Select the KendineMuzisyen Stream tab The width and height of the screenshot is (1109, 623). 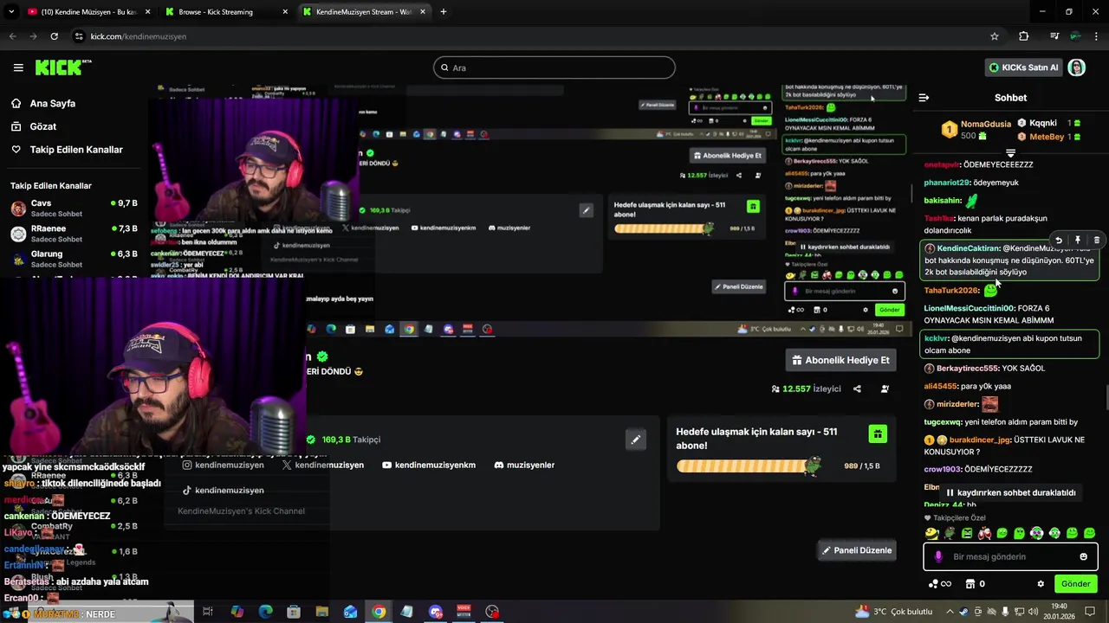364,12
